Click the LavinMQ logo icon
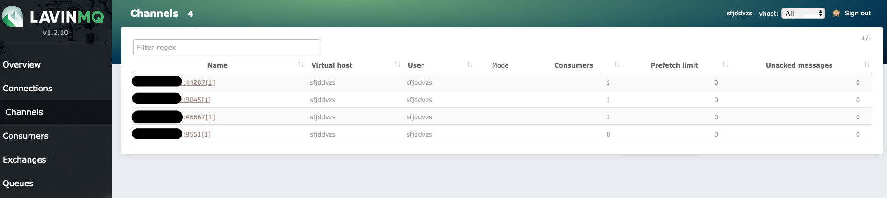The height and width of the screenshot is (198, 887). click(13, 16)
